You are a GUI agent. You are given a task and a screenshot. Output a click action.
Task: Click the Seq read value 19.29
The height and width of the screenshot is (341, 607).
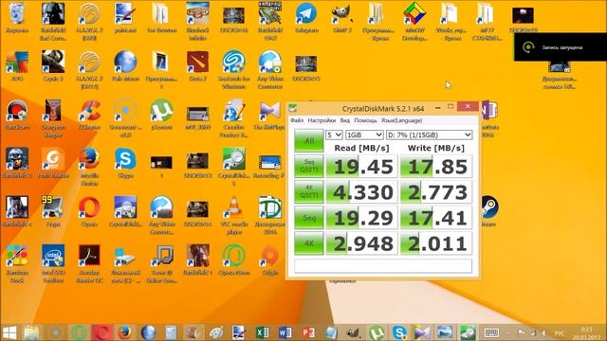point(361,218)
